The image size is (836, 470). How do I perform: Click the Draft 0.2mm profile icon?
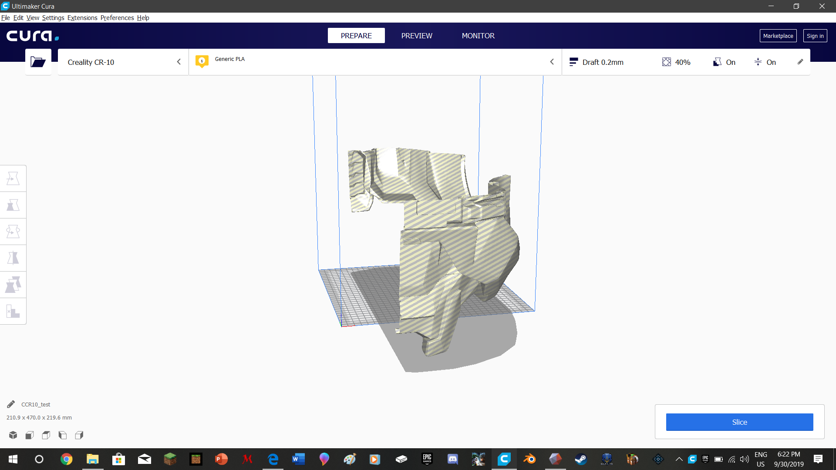coord(573,62)
